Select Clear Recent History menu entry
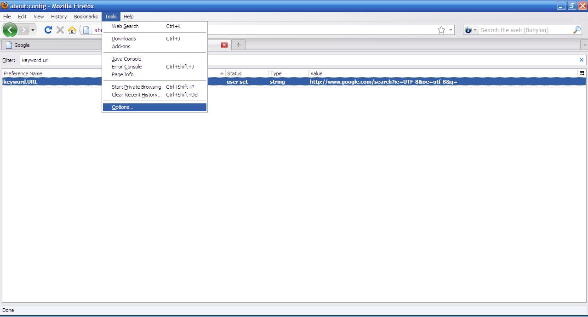588x317 pixels. coord(137,95)
